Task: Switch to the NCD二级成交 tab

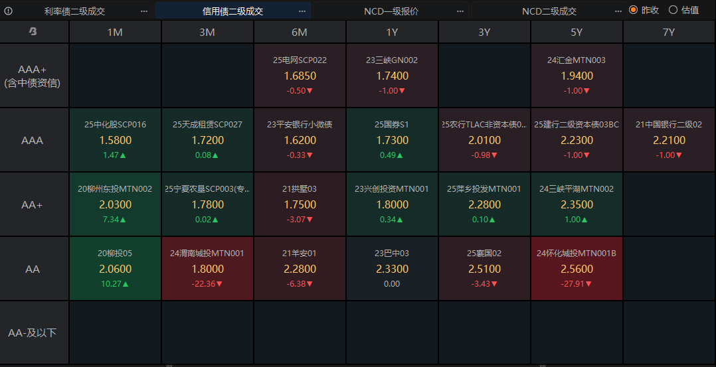Action: point(549,11)
